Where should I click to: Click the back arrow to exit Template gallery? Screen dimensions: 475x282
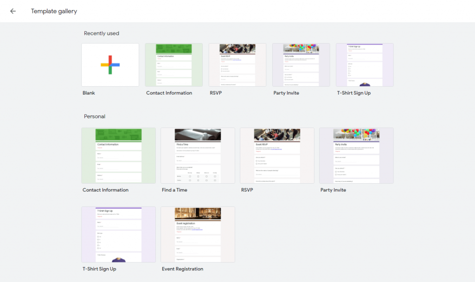click(x=13, y=11)
